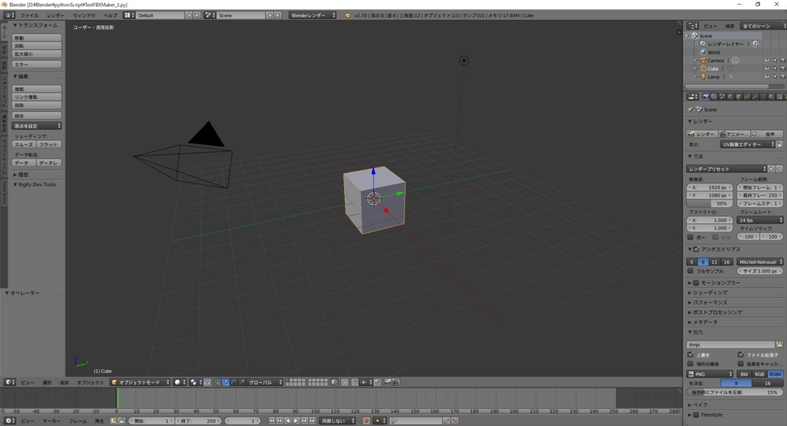Toggle Cube visibility eye icon in outliner
Viewport: 787px width, 426px height.
tap(766, 68)
